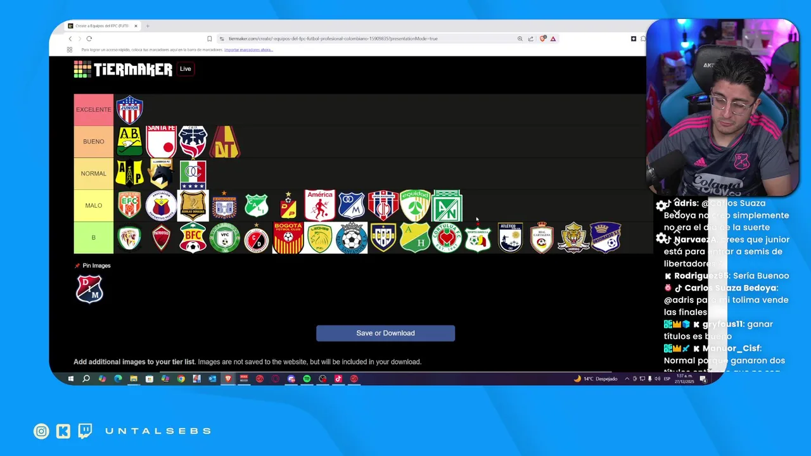Open Windows taskbar search
Viewport: 811px width, 456px height.
86,379
